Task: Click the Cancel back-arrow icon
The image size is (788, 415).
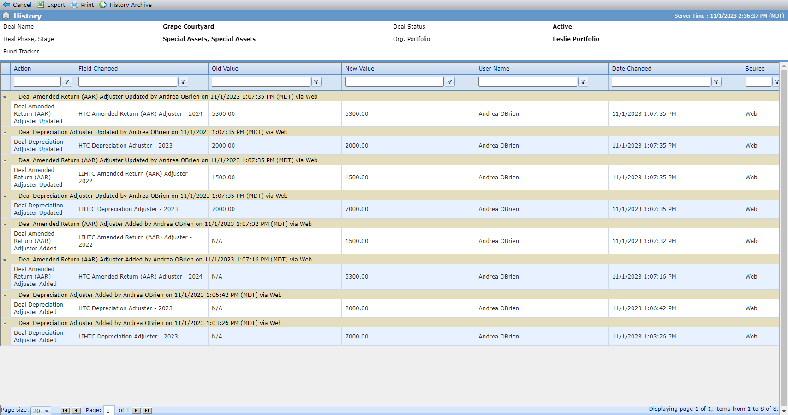Action: tap(6, 5)
